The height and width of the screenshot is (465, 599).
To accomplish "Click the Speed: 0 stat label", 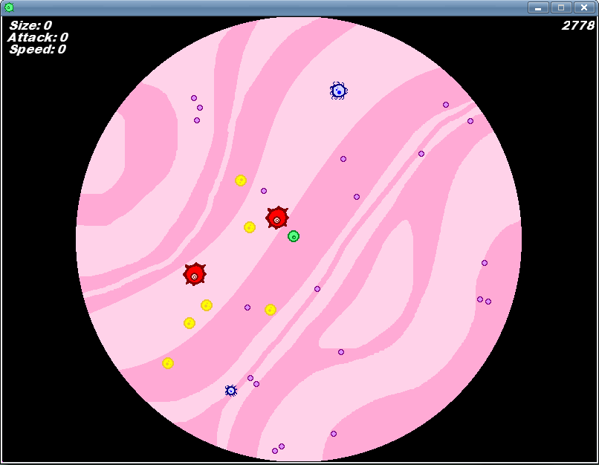I will tap(37, 49).
